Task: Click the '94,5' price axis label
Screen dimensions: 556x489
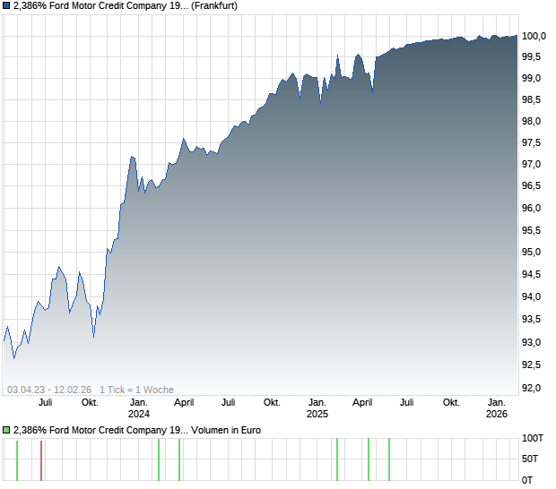Action: click(x=531, y=274)
